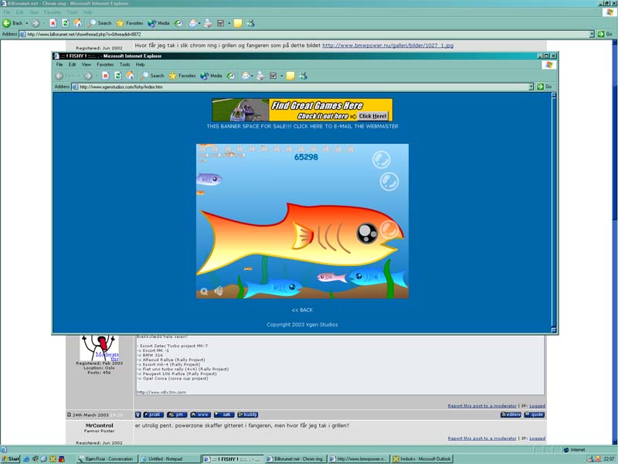Mute game sound with the speaker icon
This screenshot has height=464, width=618.
point(219,292)
